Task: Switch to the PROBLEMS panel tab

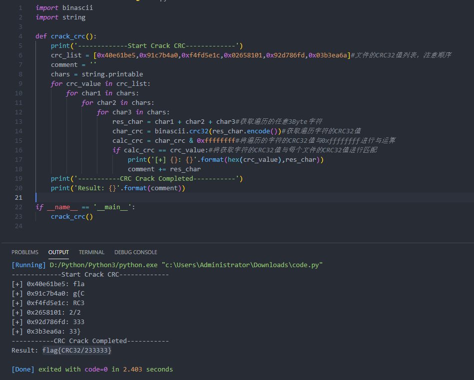Action: (x=24, y=252)
